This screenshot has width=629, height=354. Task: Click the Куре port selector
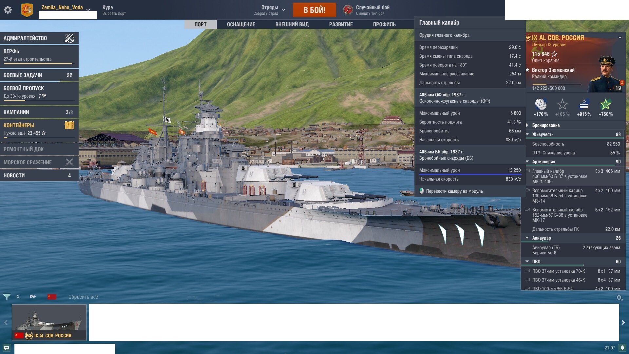click(114, 10)
